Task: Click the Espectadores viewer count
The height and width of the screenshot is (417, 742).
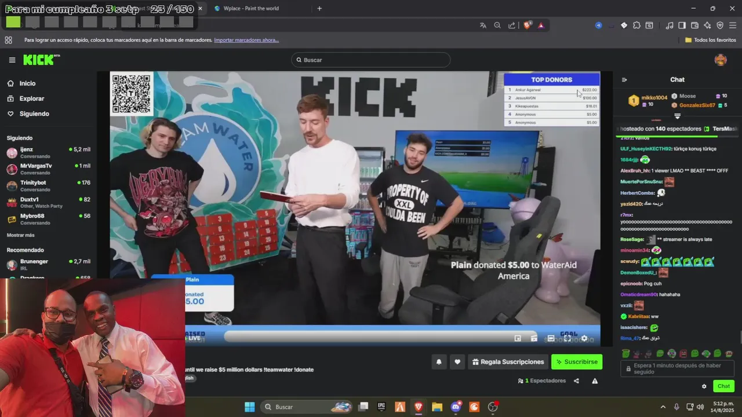Action: point(542,381)
